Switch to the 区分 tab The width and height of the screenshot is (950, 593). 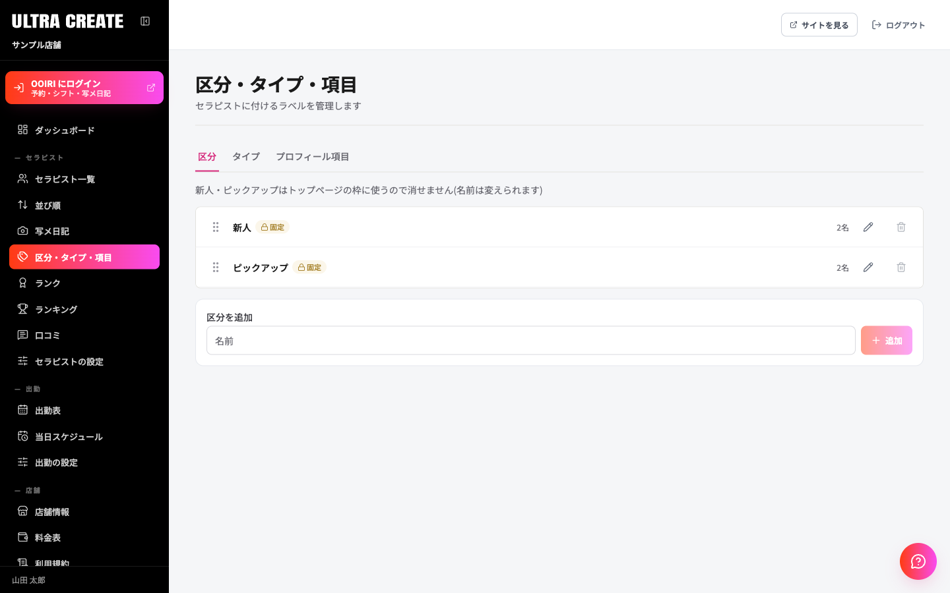coord(207,157)
